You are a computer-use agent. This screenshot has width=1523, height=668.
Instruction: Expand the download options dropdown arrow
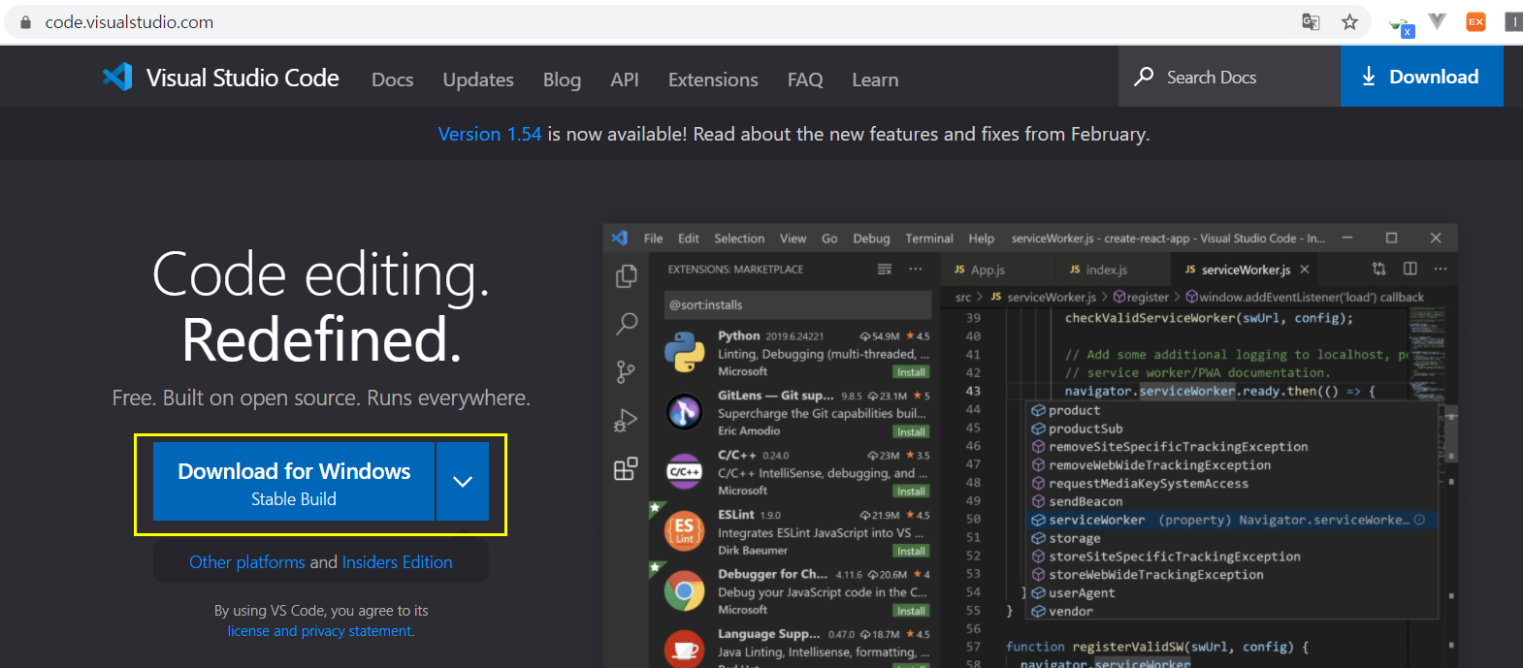[463, 481]
